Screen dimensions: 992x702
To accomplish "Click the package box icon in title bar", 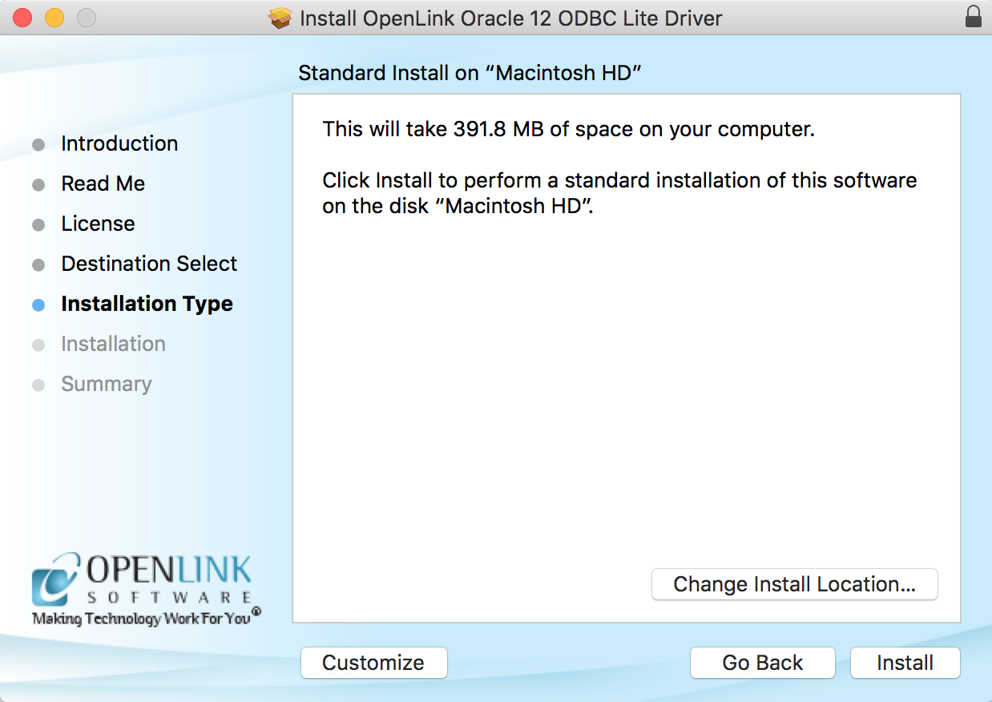I will tap(281, 18).
